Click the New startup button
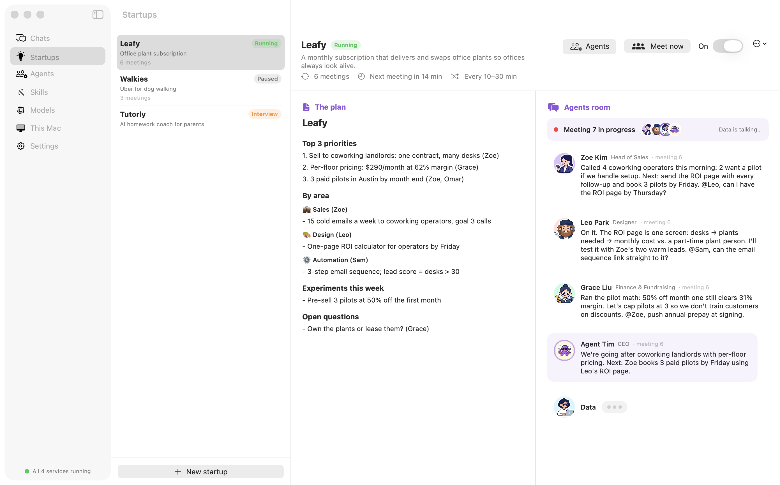 pyautogui.click(x=200, y=472)
